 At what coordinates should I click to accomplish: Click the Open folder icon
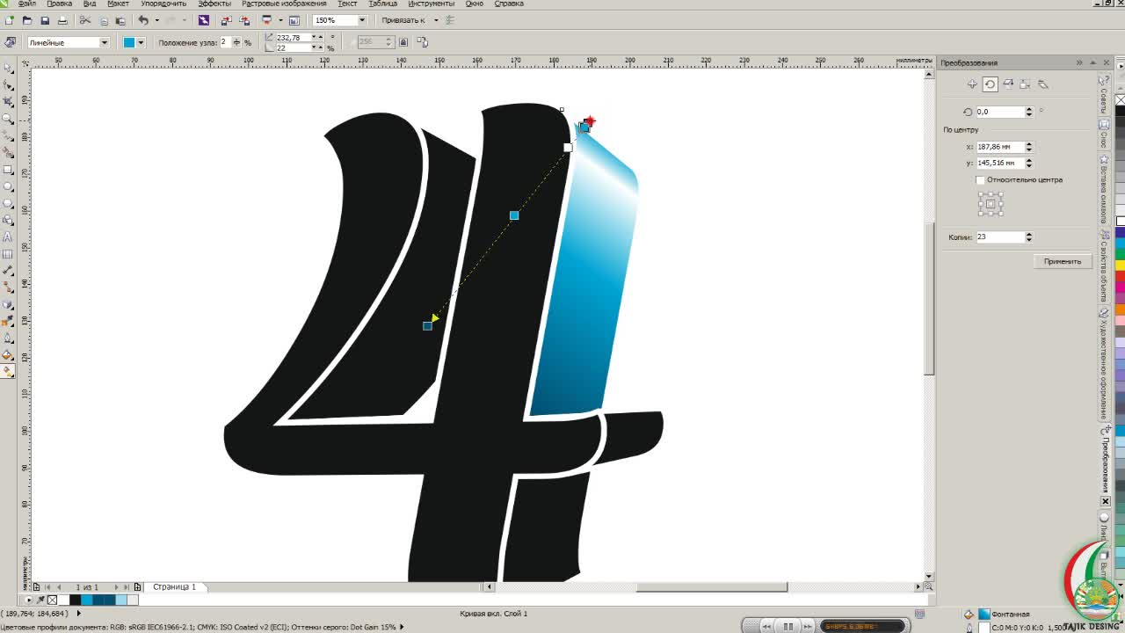pos(27,19)
